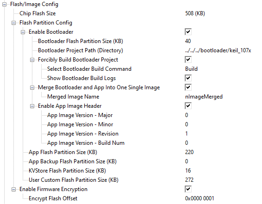Collapse the Enable Firmware Encryption node
Image resolution: width=262 pixels, height=204 pixels.
point(13,189)
